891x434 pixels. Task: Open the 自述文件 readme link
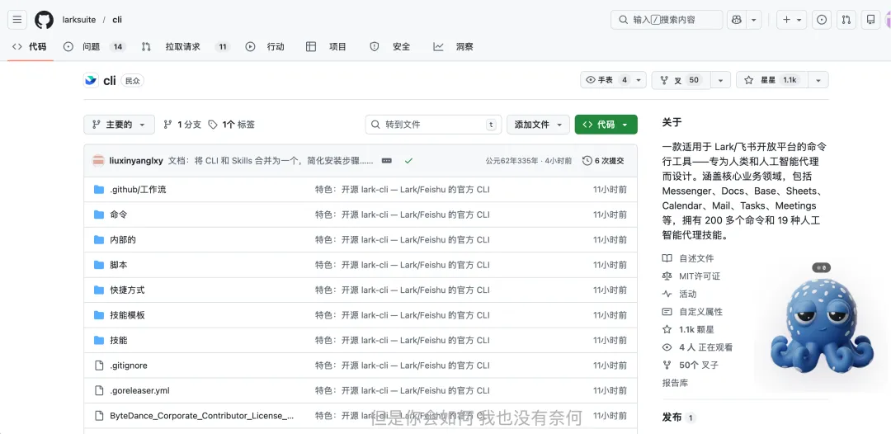coord(688,258)
